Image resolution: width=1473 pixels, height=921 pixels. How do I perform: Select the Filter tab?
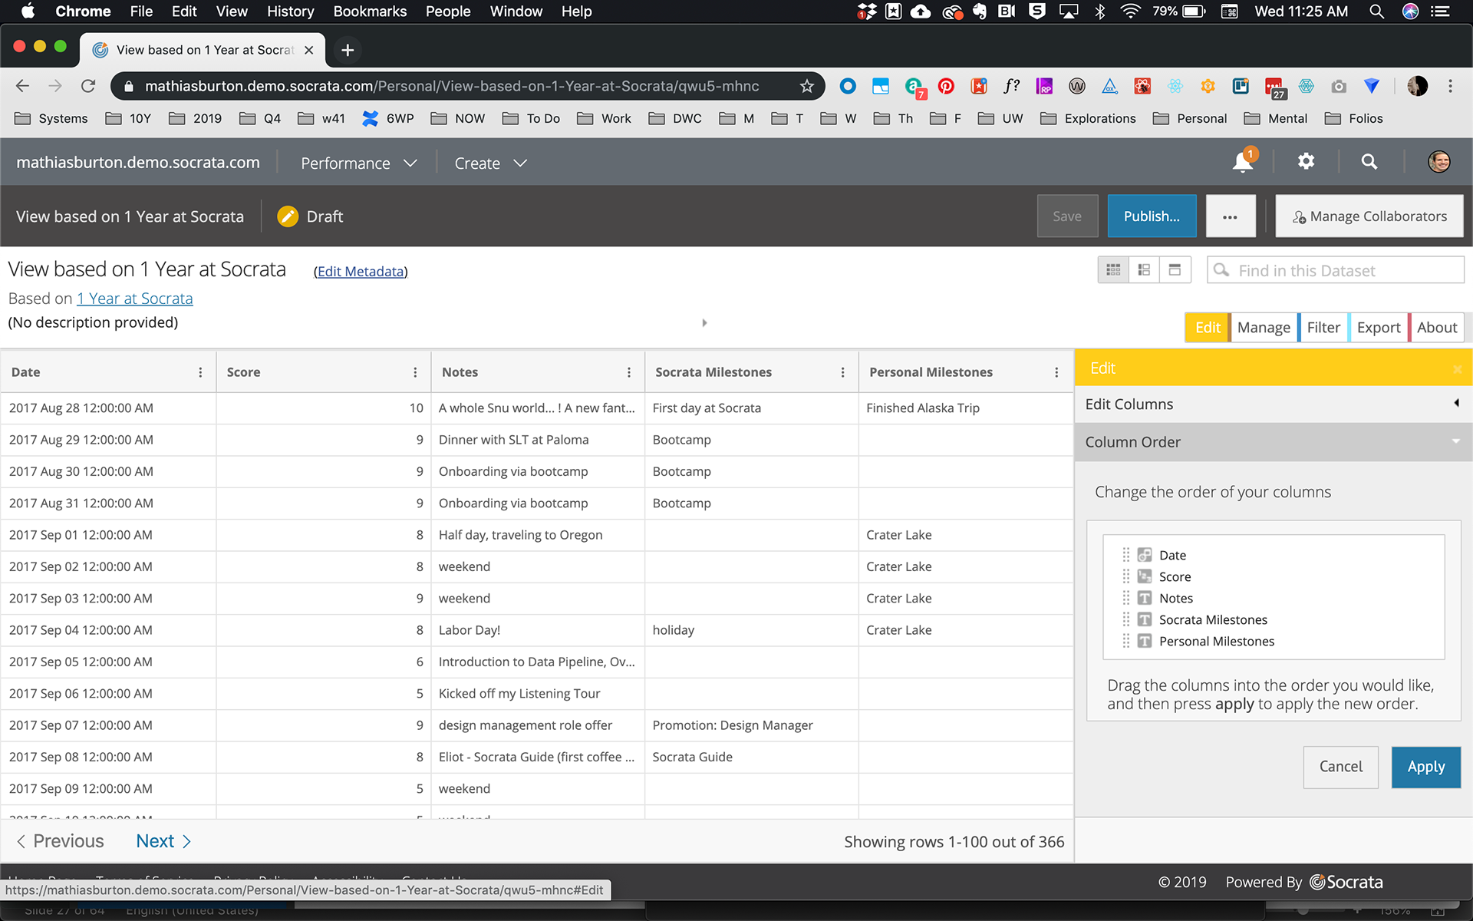(1323, 328)
